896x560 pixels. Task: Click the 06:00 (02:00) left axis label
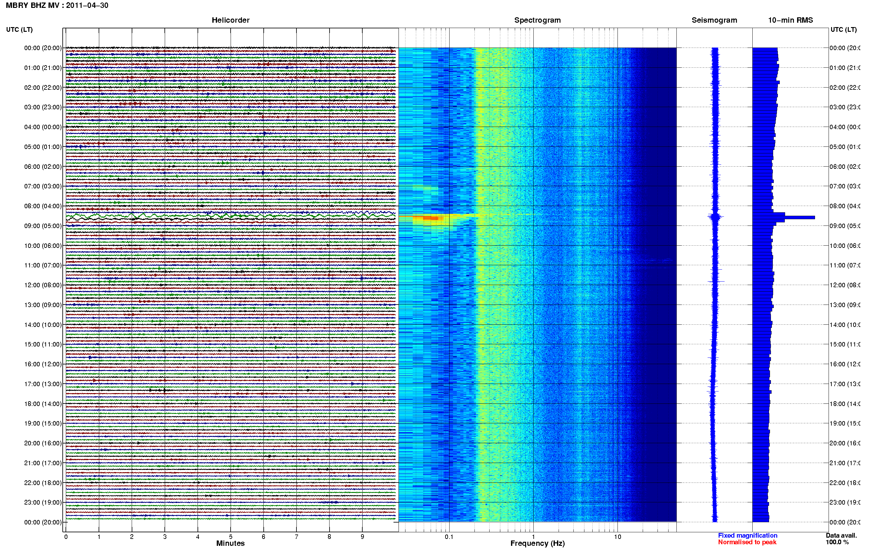click(x=43, y=167)
